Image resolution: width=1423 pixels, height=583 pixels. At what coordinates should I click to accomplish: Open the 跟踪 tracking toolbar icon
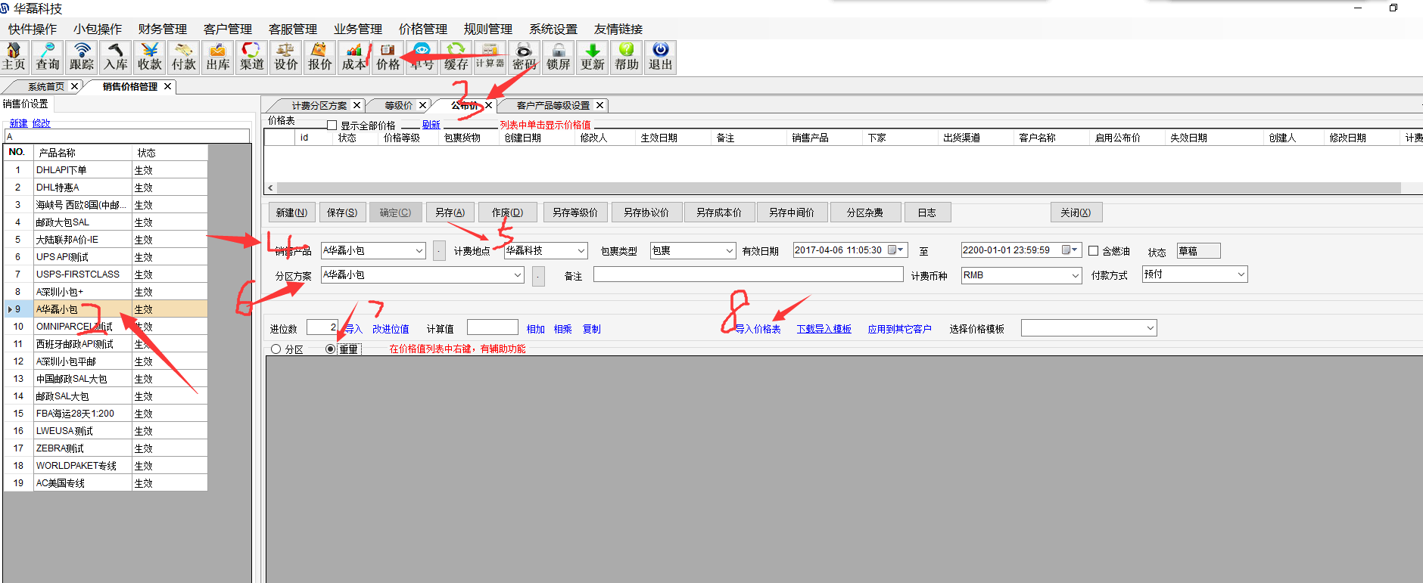click(x=82, y=57)
